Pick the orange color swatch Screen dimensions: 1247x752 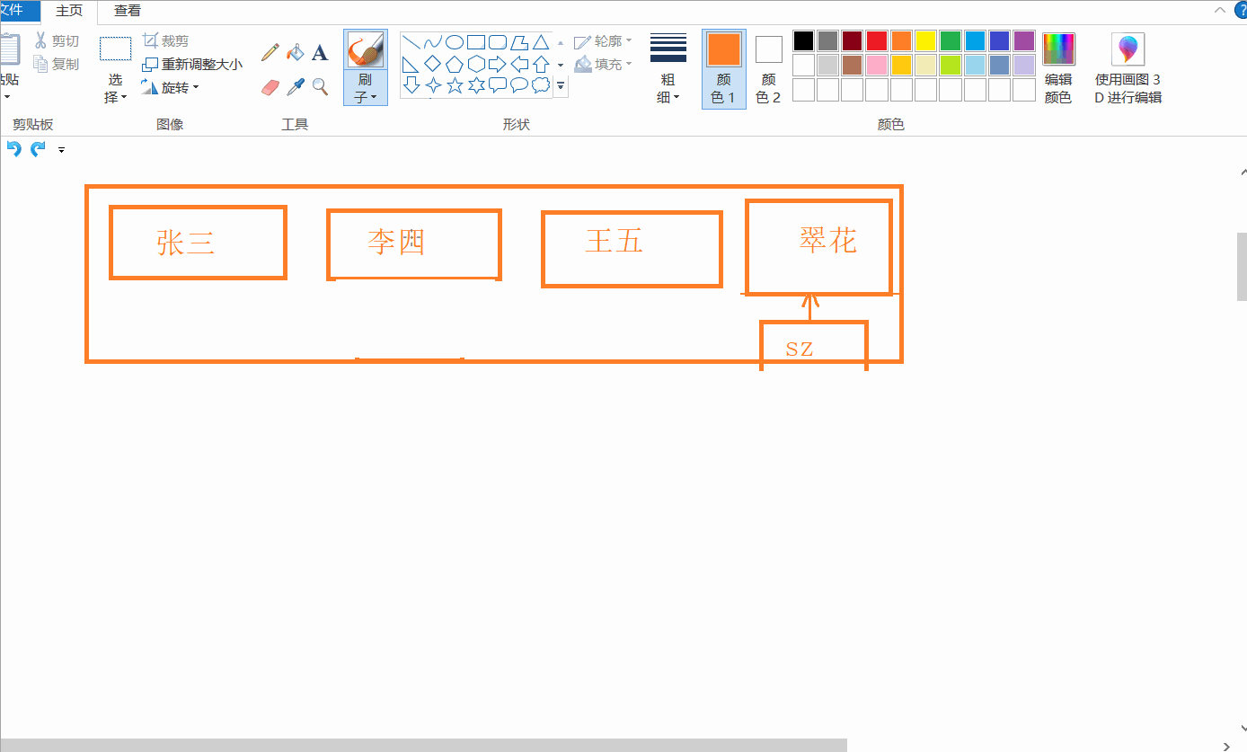point(903,40)
